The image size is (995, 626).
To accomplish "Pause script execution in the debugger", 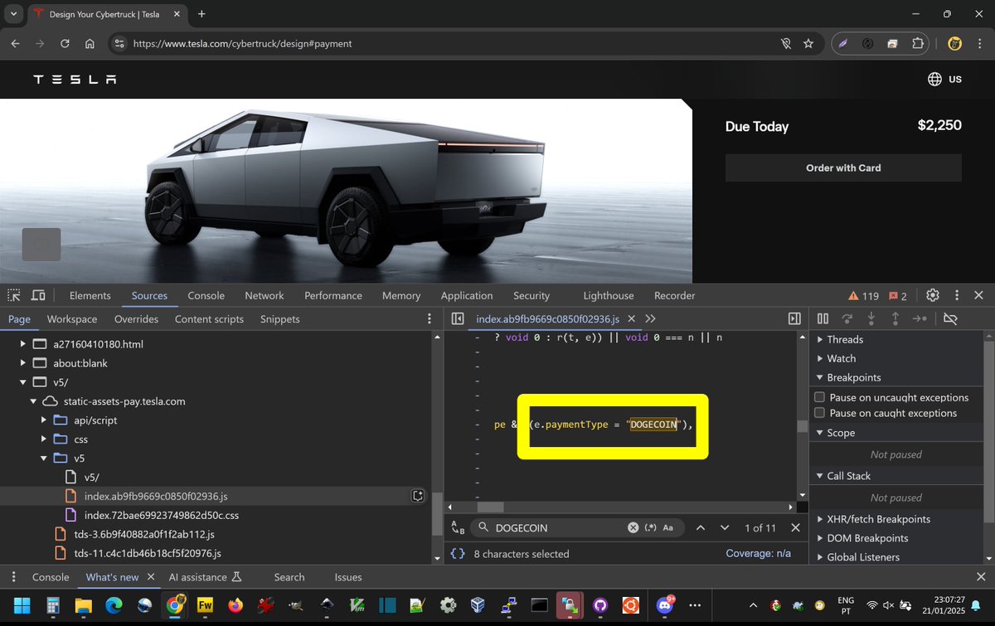I will tap(823, 318).
